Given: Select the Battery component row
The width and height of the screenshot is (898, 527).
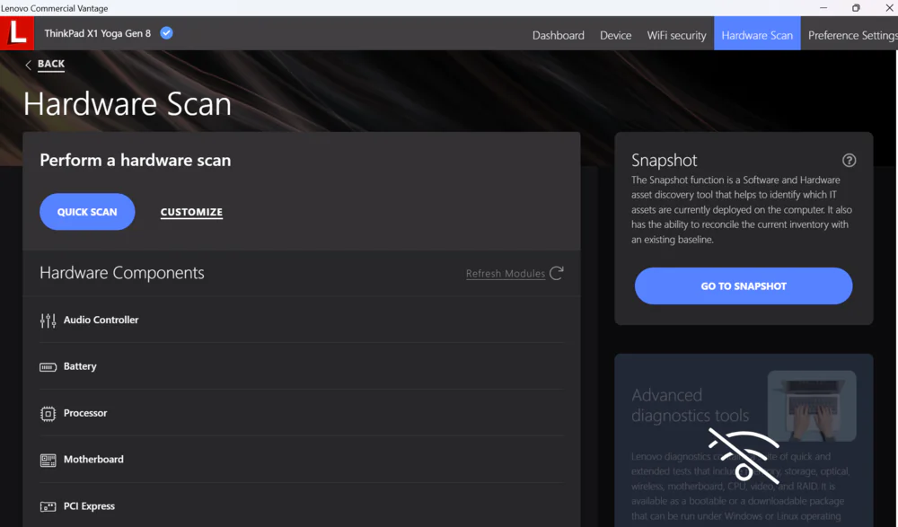Looking at the screenshot, I should click(x=301, y=366).
